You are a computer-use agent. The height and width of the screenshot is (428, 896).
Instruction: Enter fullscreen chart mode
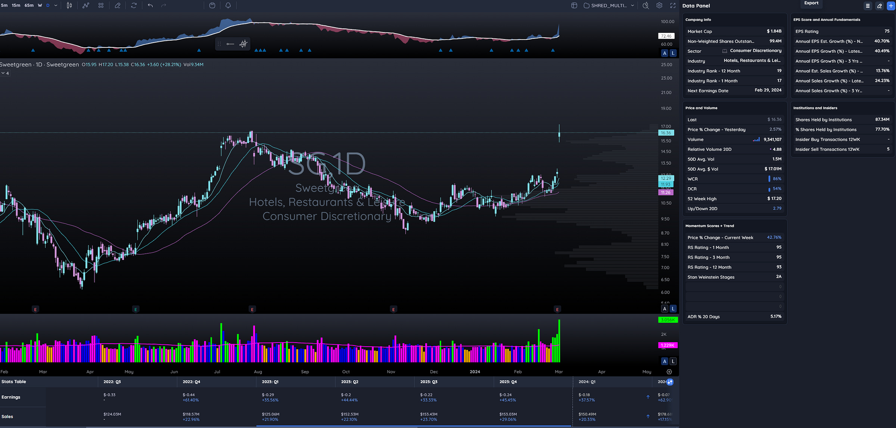673,5
